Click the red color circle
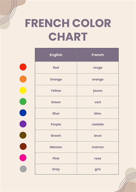Screen dimensions: 136x192 tap(23, 67)
